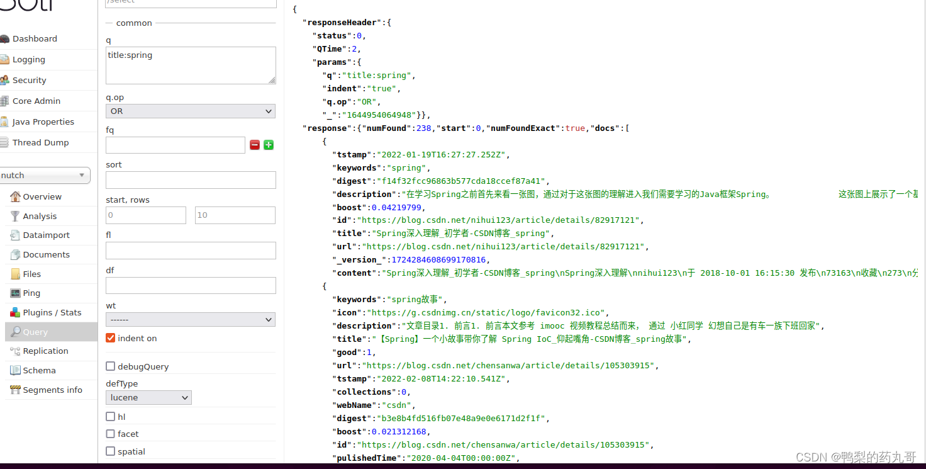Image resolution: width=926 pixels, height=469 pixels.
Task: Click the Plugins / Stats icon
Action: [x=15, y=312]
